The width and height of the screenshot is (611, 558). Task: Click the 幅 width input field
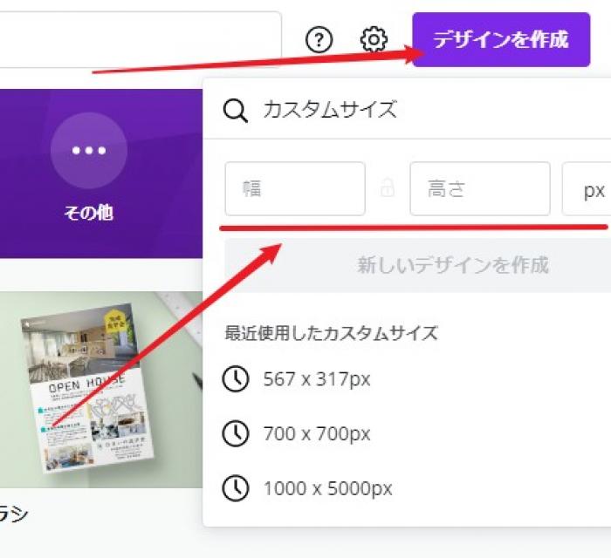coord(295,188)
